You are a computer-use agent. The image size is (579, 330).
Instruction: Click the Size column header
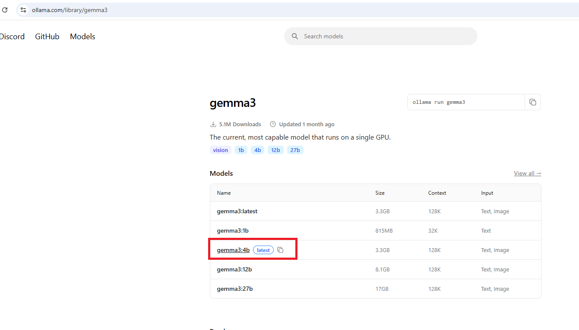click(x=380, y=193)
